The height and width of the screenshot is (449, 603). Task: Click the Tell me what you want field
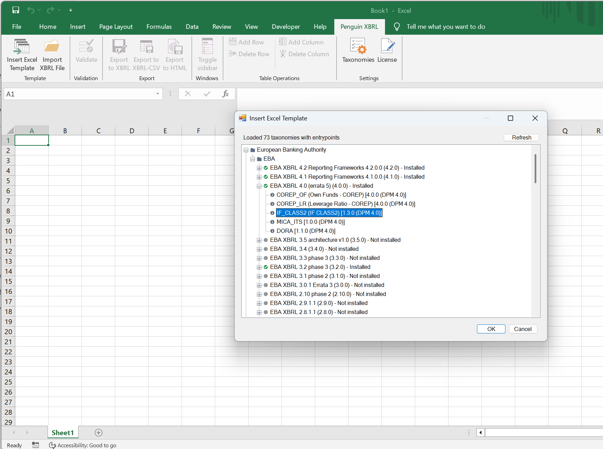tap(446, 27)
